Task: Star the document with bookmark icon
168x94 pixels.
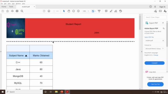Action: click(x=8, y=11)
